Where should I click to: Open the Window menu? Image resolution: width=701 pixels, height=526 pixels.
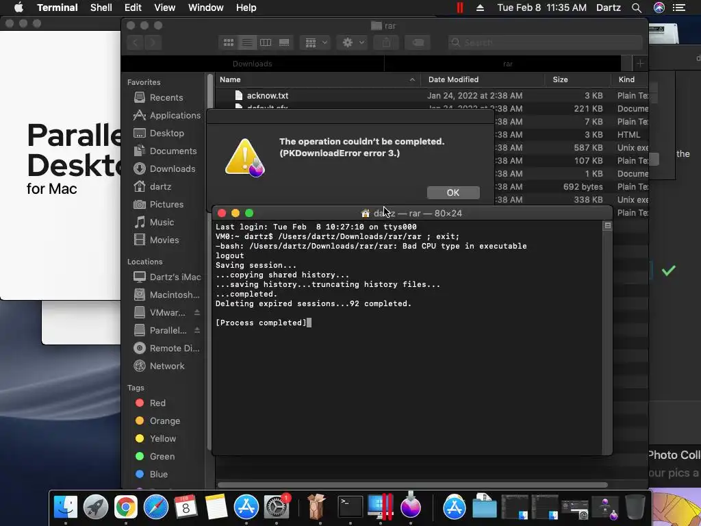point(205,8)
